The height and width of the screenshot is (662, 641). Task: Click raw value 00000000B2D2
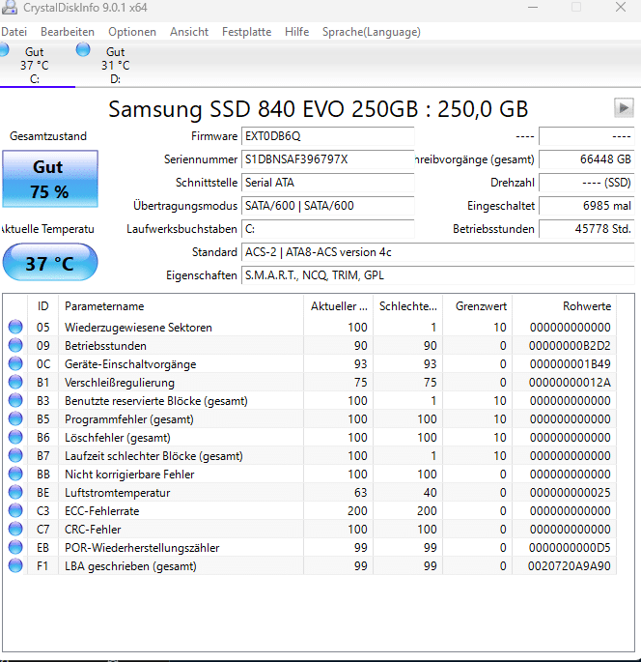coord(570,346)
